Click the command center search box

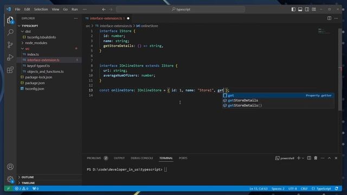[181, 9]
